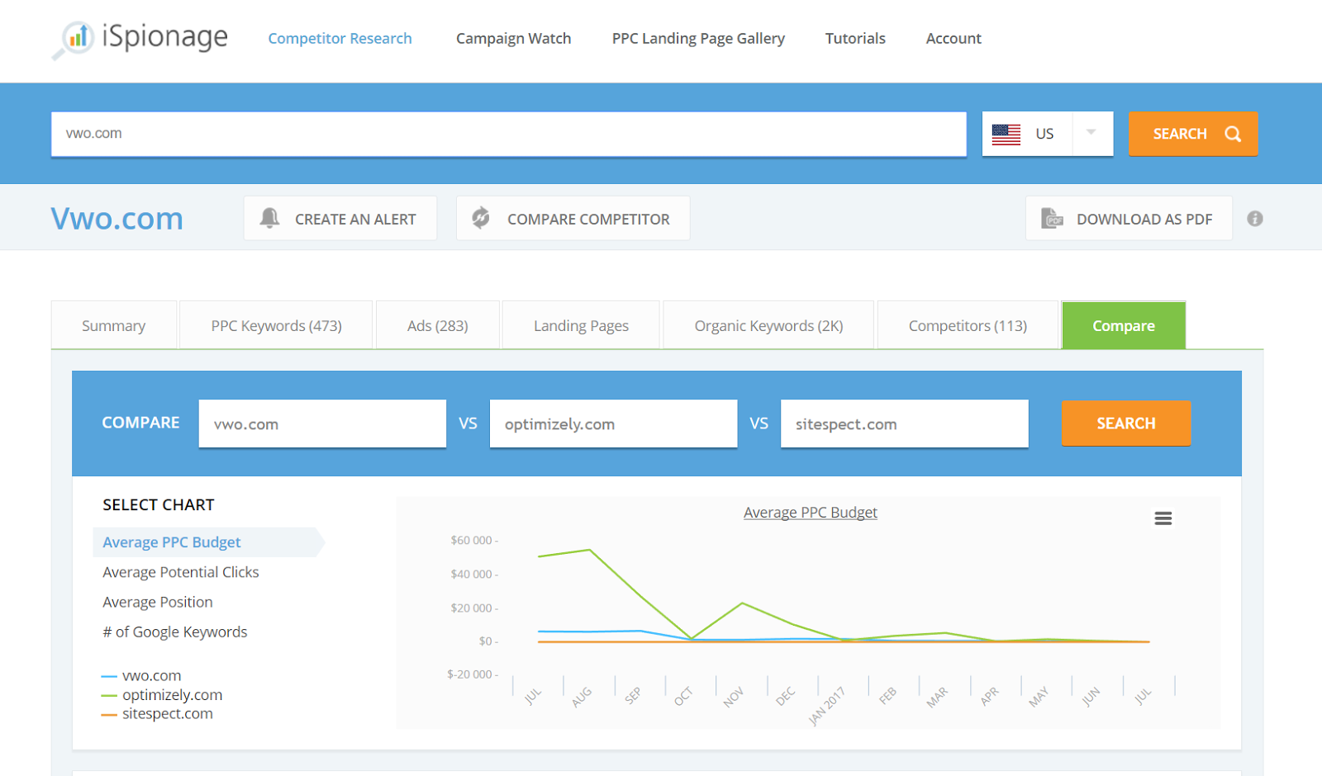
Task: Click the SELECT CHART heading
Action: [159, 504]
